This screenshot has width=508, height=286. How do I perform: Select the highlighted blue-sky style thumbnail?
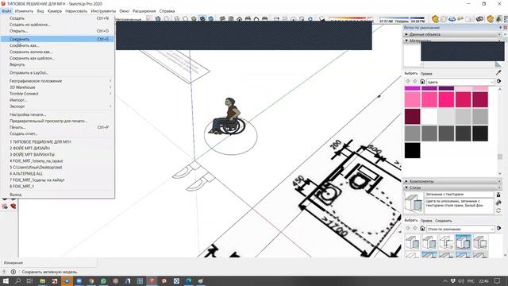click(x=463, y=242)
